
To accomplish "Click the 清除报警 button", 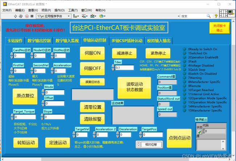I will [x=92, y=119].
